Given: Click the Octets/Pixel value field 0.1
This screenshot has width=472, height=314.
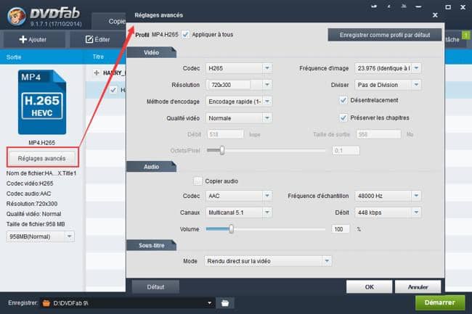Looking at the screenshot, I should coord(346,150).
